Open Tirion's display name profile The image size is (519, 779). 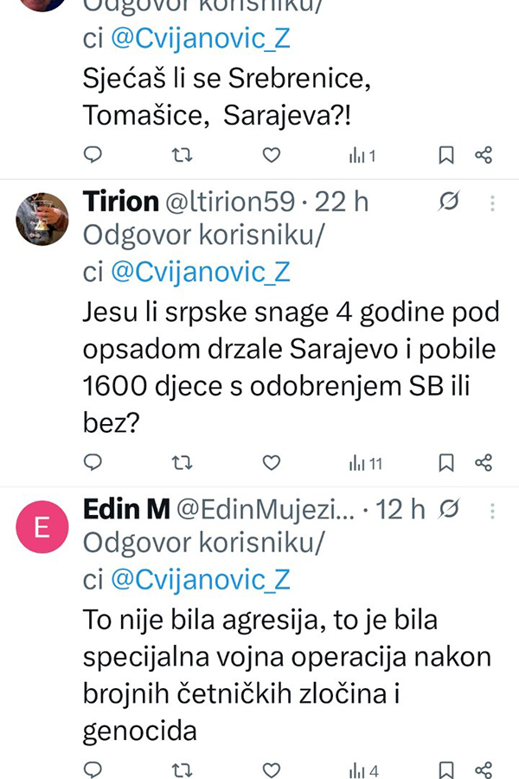click(x=120, y=203)
